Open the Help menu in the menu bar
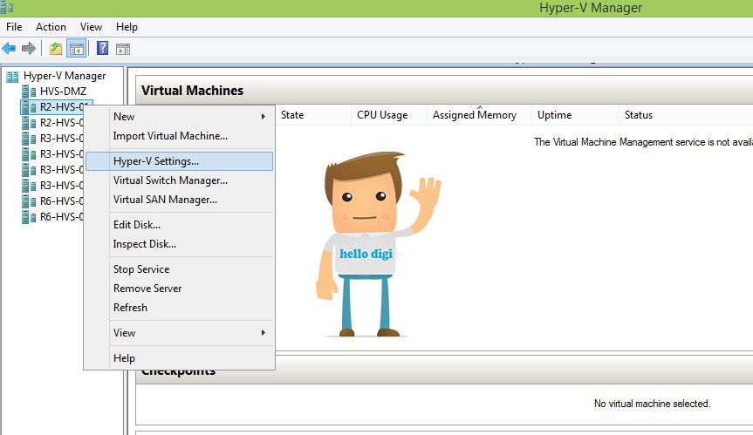 click(x=127, y=27)
